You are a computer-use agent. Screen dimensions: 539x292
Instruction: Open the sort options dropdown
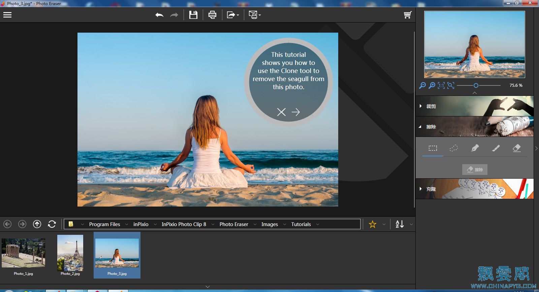(411, 224)
